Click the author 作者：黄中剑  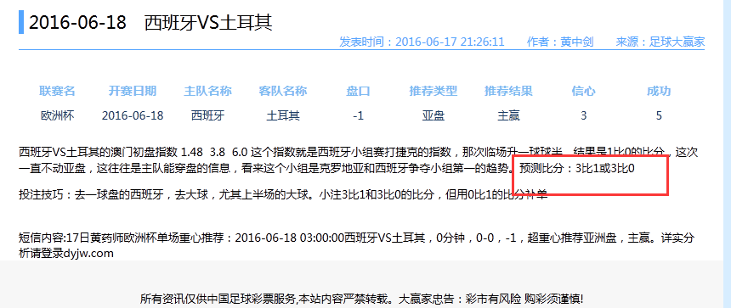click(560, 42)
